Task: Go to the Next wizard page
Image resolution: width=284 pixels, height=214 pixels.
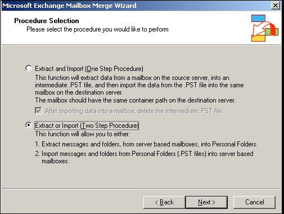Action: (206, 202)
